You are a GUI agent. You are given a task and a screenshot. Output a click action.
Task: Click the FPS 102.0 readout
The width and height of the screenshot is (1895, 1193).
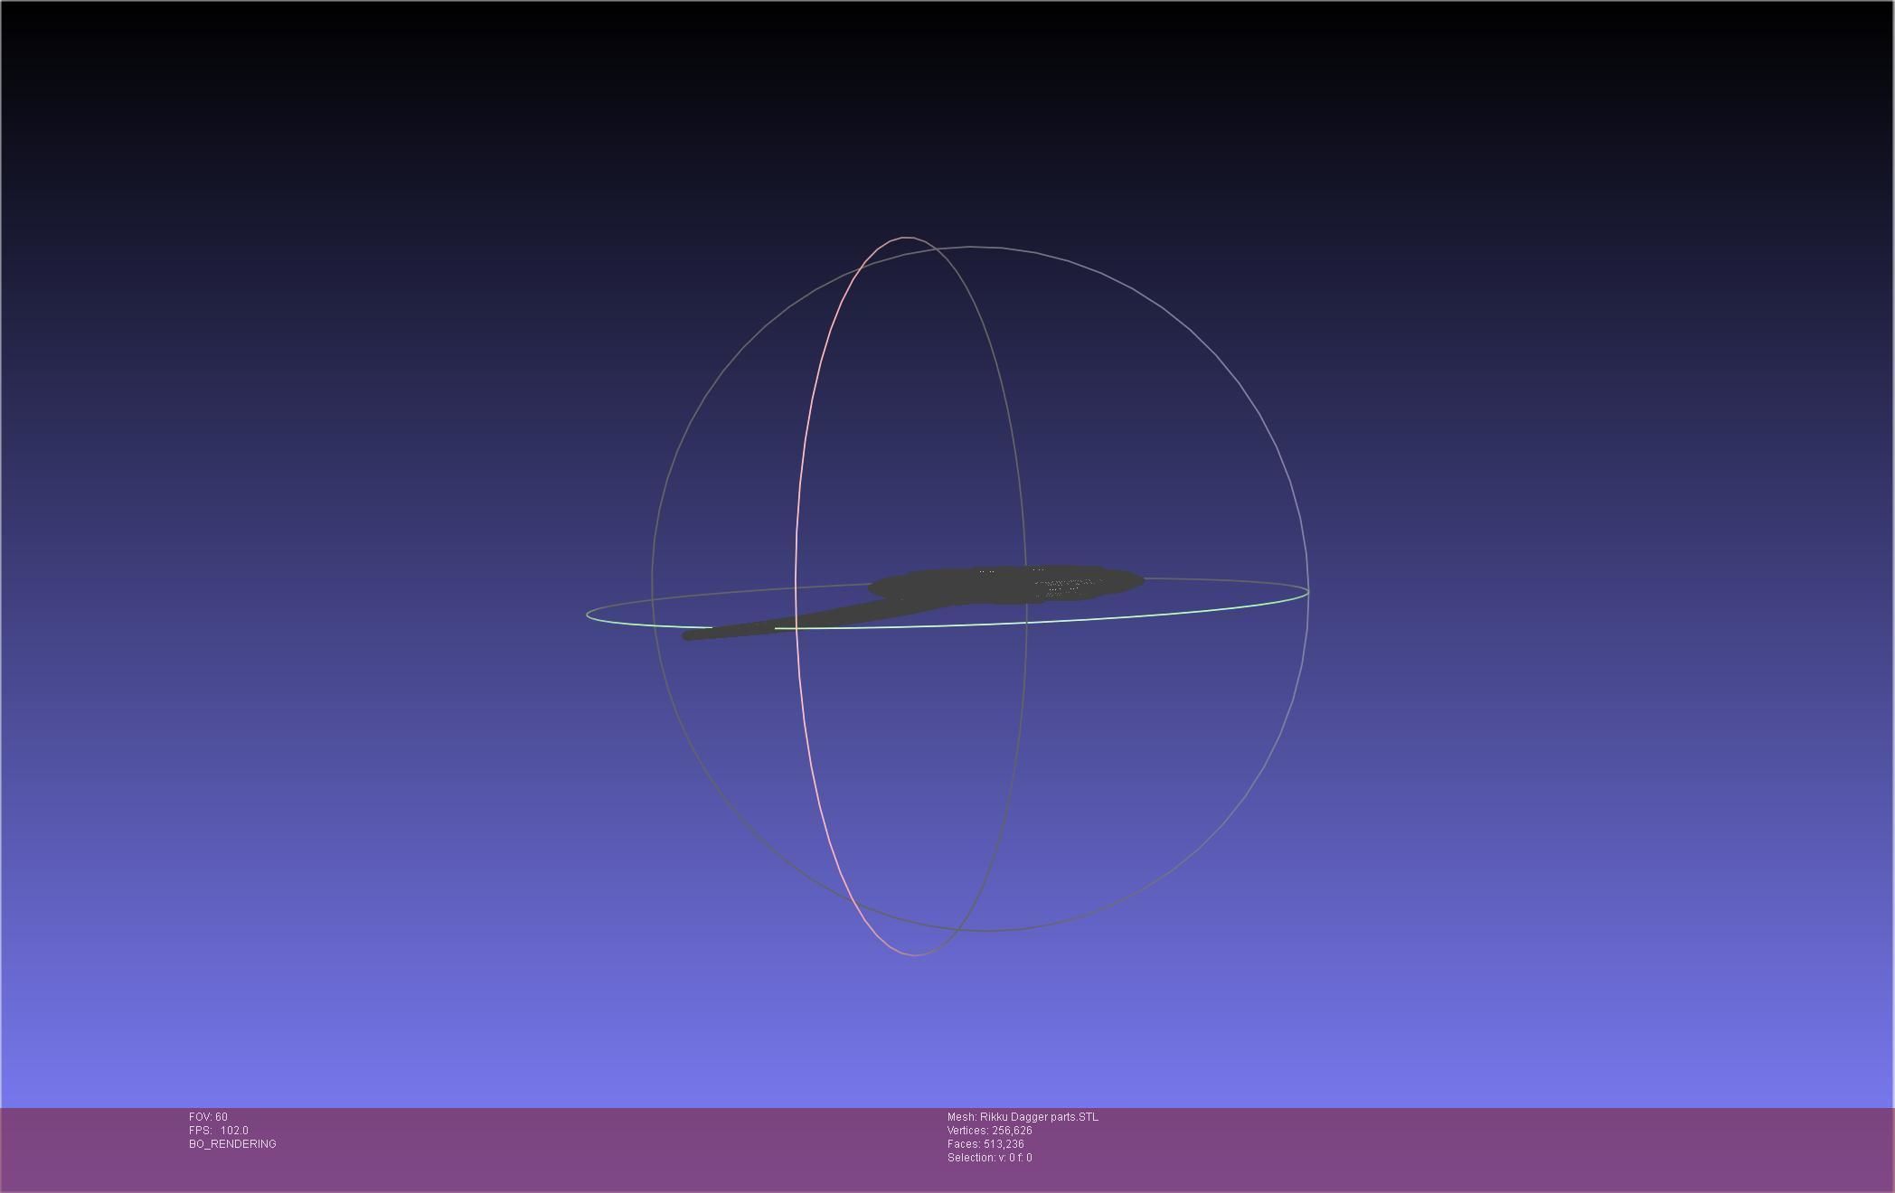pyautogui.click(x=218, y=1131)
